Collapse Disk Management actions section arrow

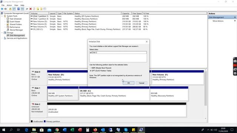point(235,17)
